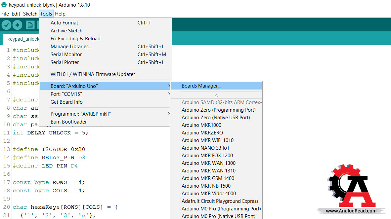The width and height of the screenshot is (391, 219).
Task: Click the Verify checkmark toolbar button
Action: click(7, 25)
